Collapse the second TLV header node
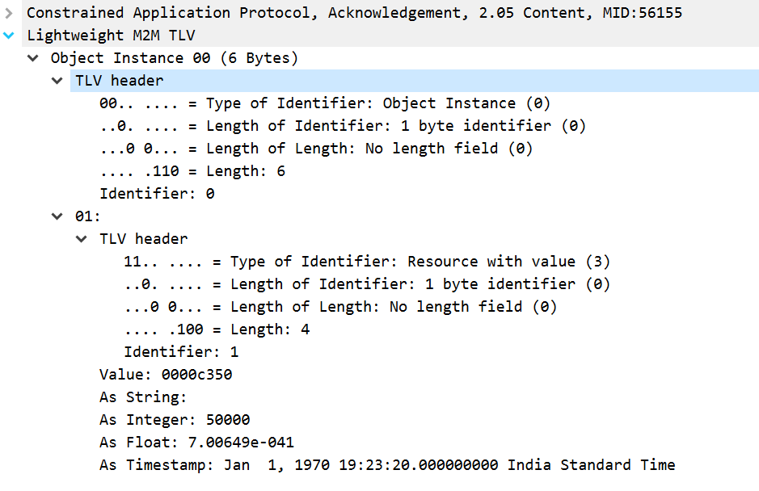The image size is (759, 491). [x=81, y=238]
